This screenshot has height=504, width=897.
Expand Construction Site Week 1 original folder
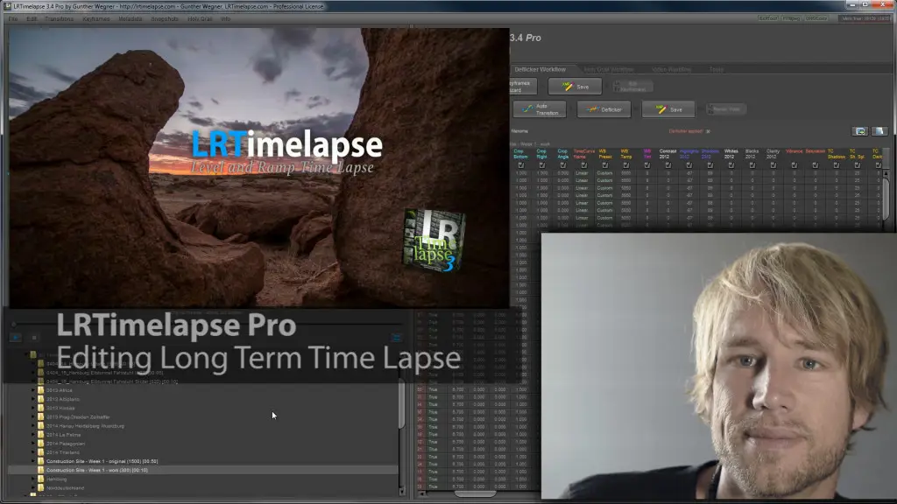(x=33, y=461)
